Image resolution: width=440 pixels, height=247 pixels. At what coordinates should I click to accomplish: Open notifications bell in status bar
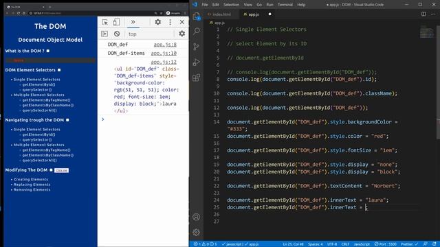tap(434, 244)
